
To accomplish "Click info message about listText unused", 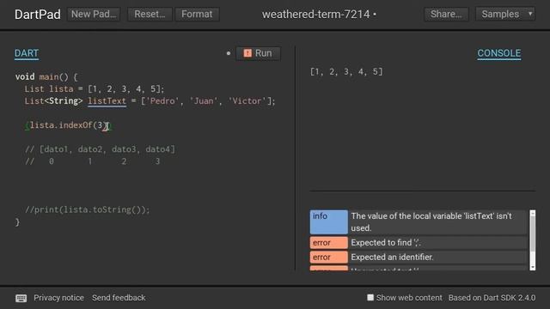I will click(418, 222).
